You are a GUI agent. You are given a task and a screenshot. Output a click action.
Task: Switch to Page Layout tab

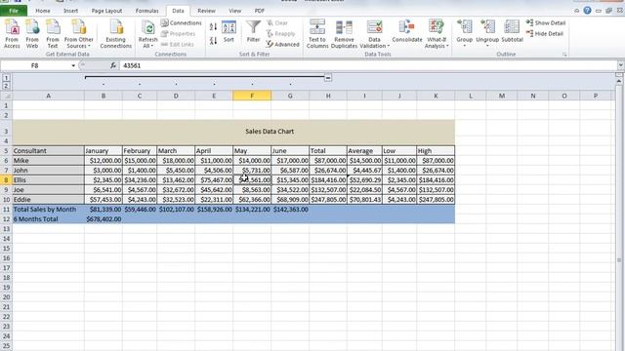click(106, 11)
